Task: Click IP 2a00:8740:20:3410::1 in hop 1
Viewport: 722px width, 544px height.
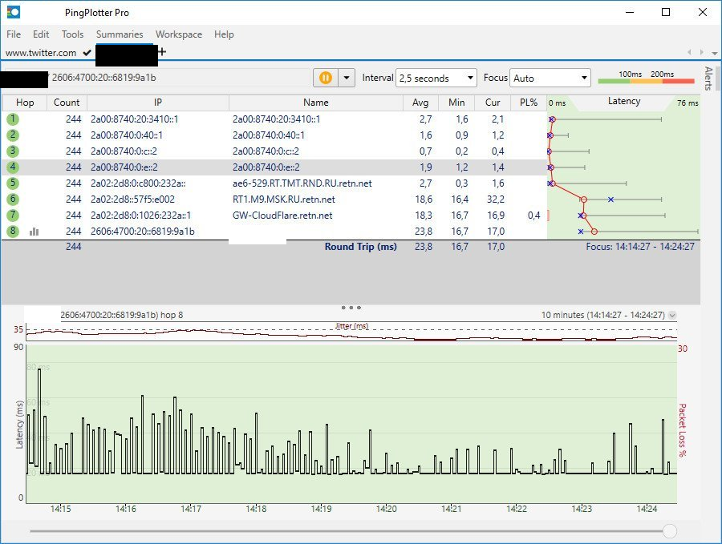Action: coord(135,119)
